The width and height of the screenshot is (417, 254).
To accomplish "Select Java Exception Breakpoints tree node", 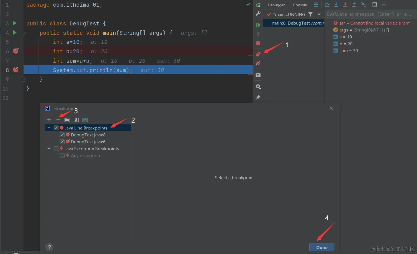I will coord(92,149).
